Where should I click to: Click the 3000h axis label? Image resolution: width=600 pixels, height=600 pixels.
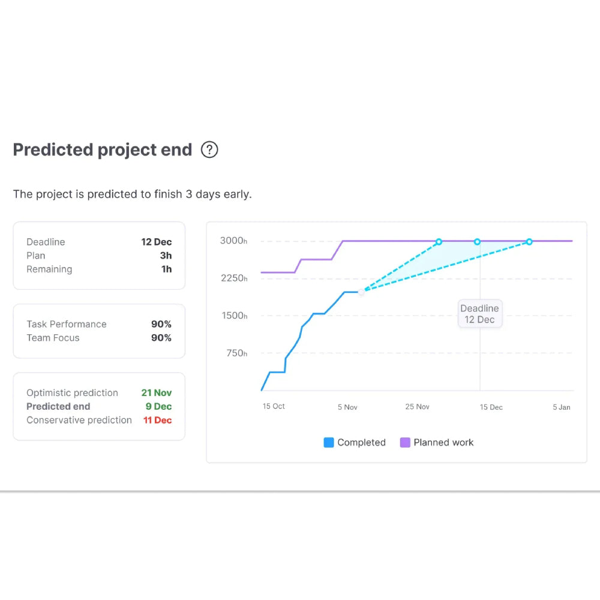[233, 241]
